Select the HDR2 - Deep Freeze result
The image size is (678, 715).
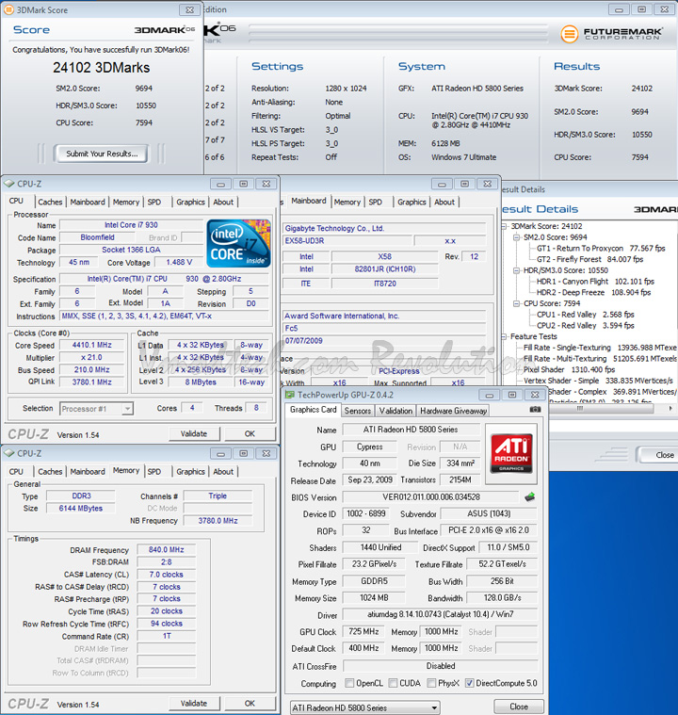coord(593,292)
